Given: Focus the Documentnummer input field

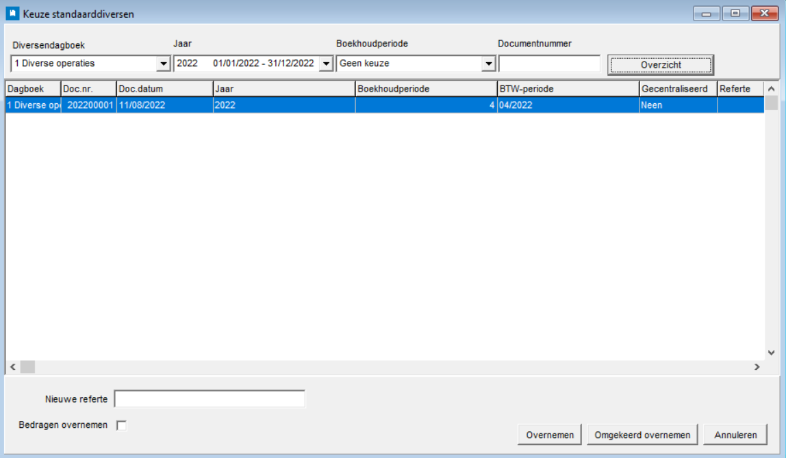Looking at the screenshot, I should point(549,64).
